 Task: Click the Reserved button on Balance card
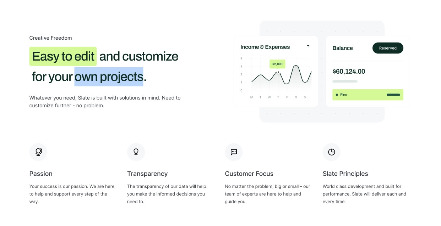tap(388, 48)
